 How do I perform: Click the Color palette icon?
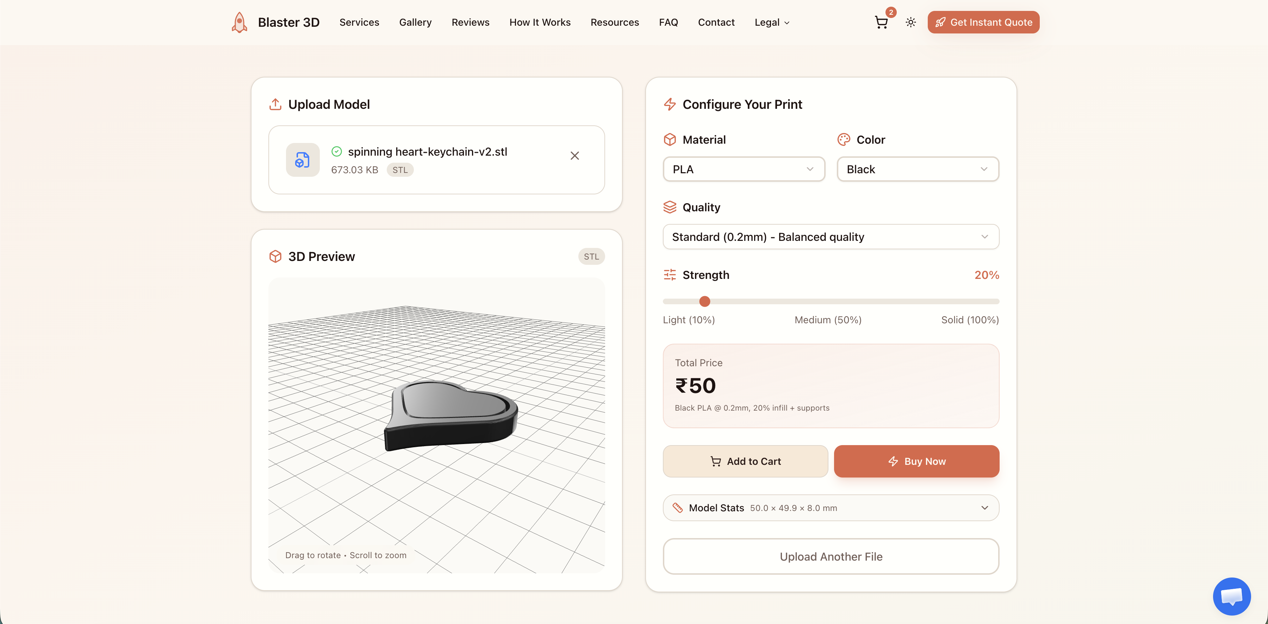pos(844,140)
